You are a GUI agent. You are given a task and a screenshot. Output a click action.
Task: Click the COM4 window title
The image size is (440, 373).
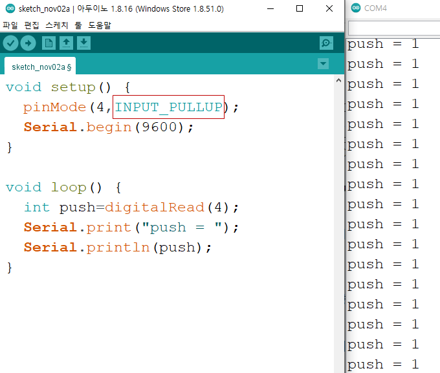pyautogui.click(x=375, y=8)
